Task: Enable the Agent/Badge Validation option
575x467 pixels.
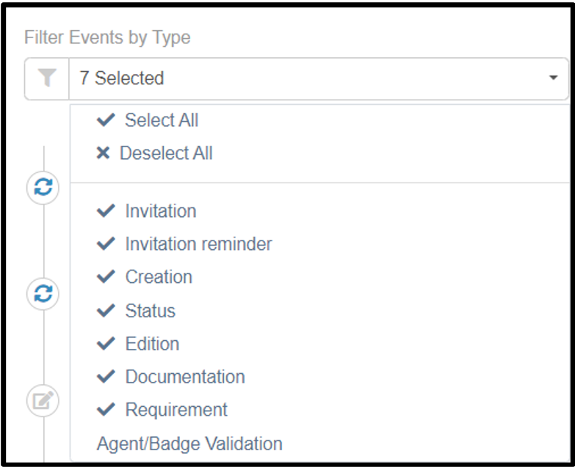Action: pyautogui.click(x=189, y=444)
